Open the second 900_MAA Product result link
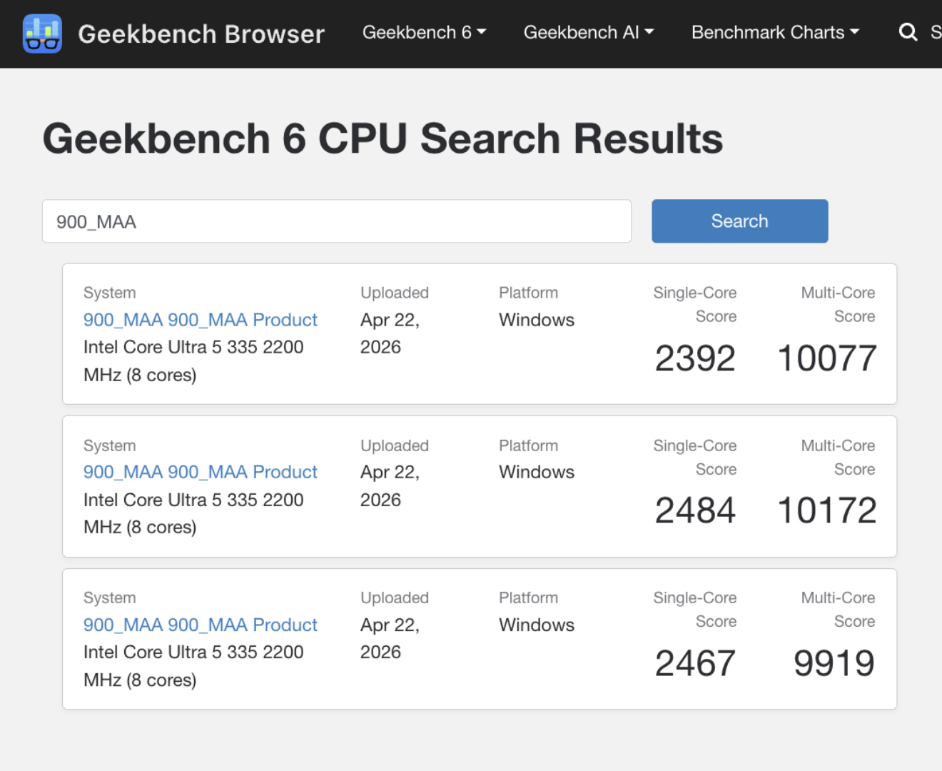The image size is (942, 771). point(200,472)
